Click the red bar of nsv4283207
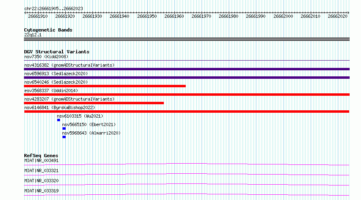 pyautogui.click(x=94, y=103)
